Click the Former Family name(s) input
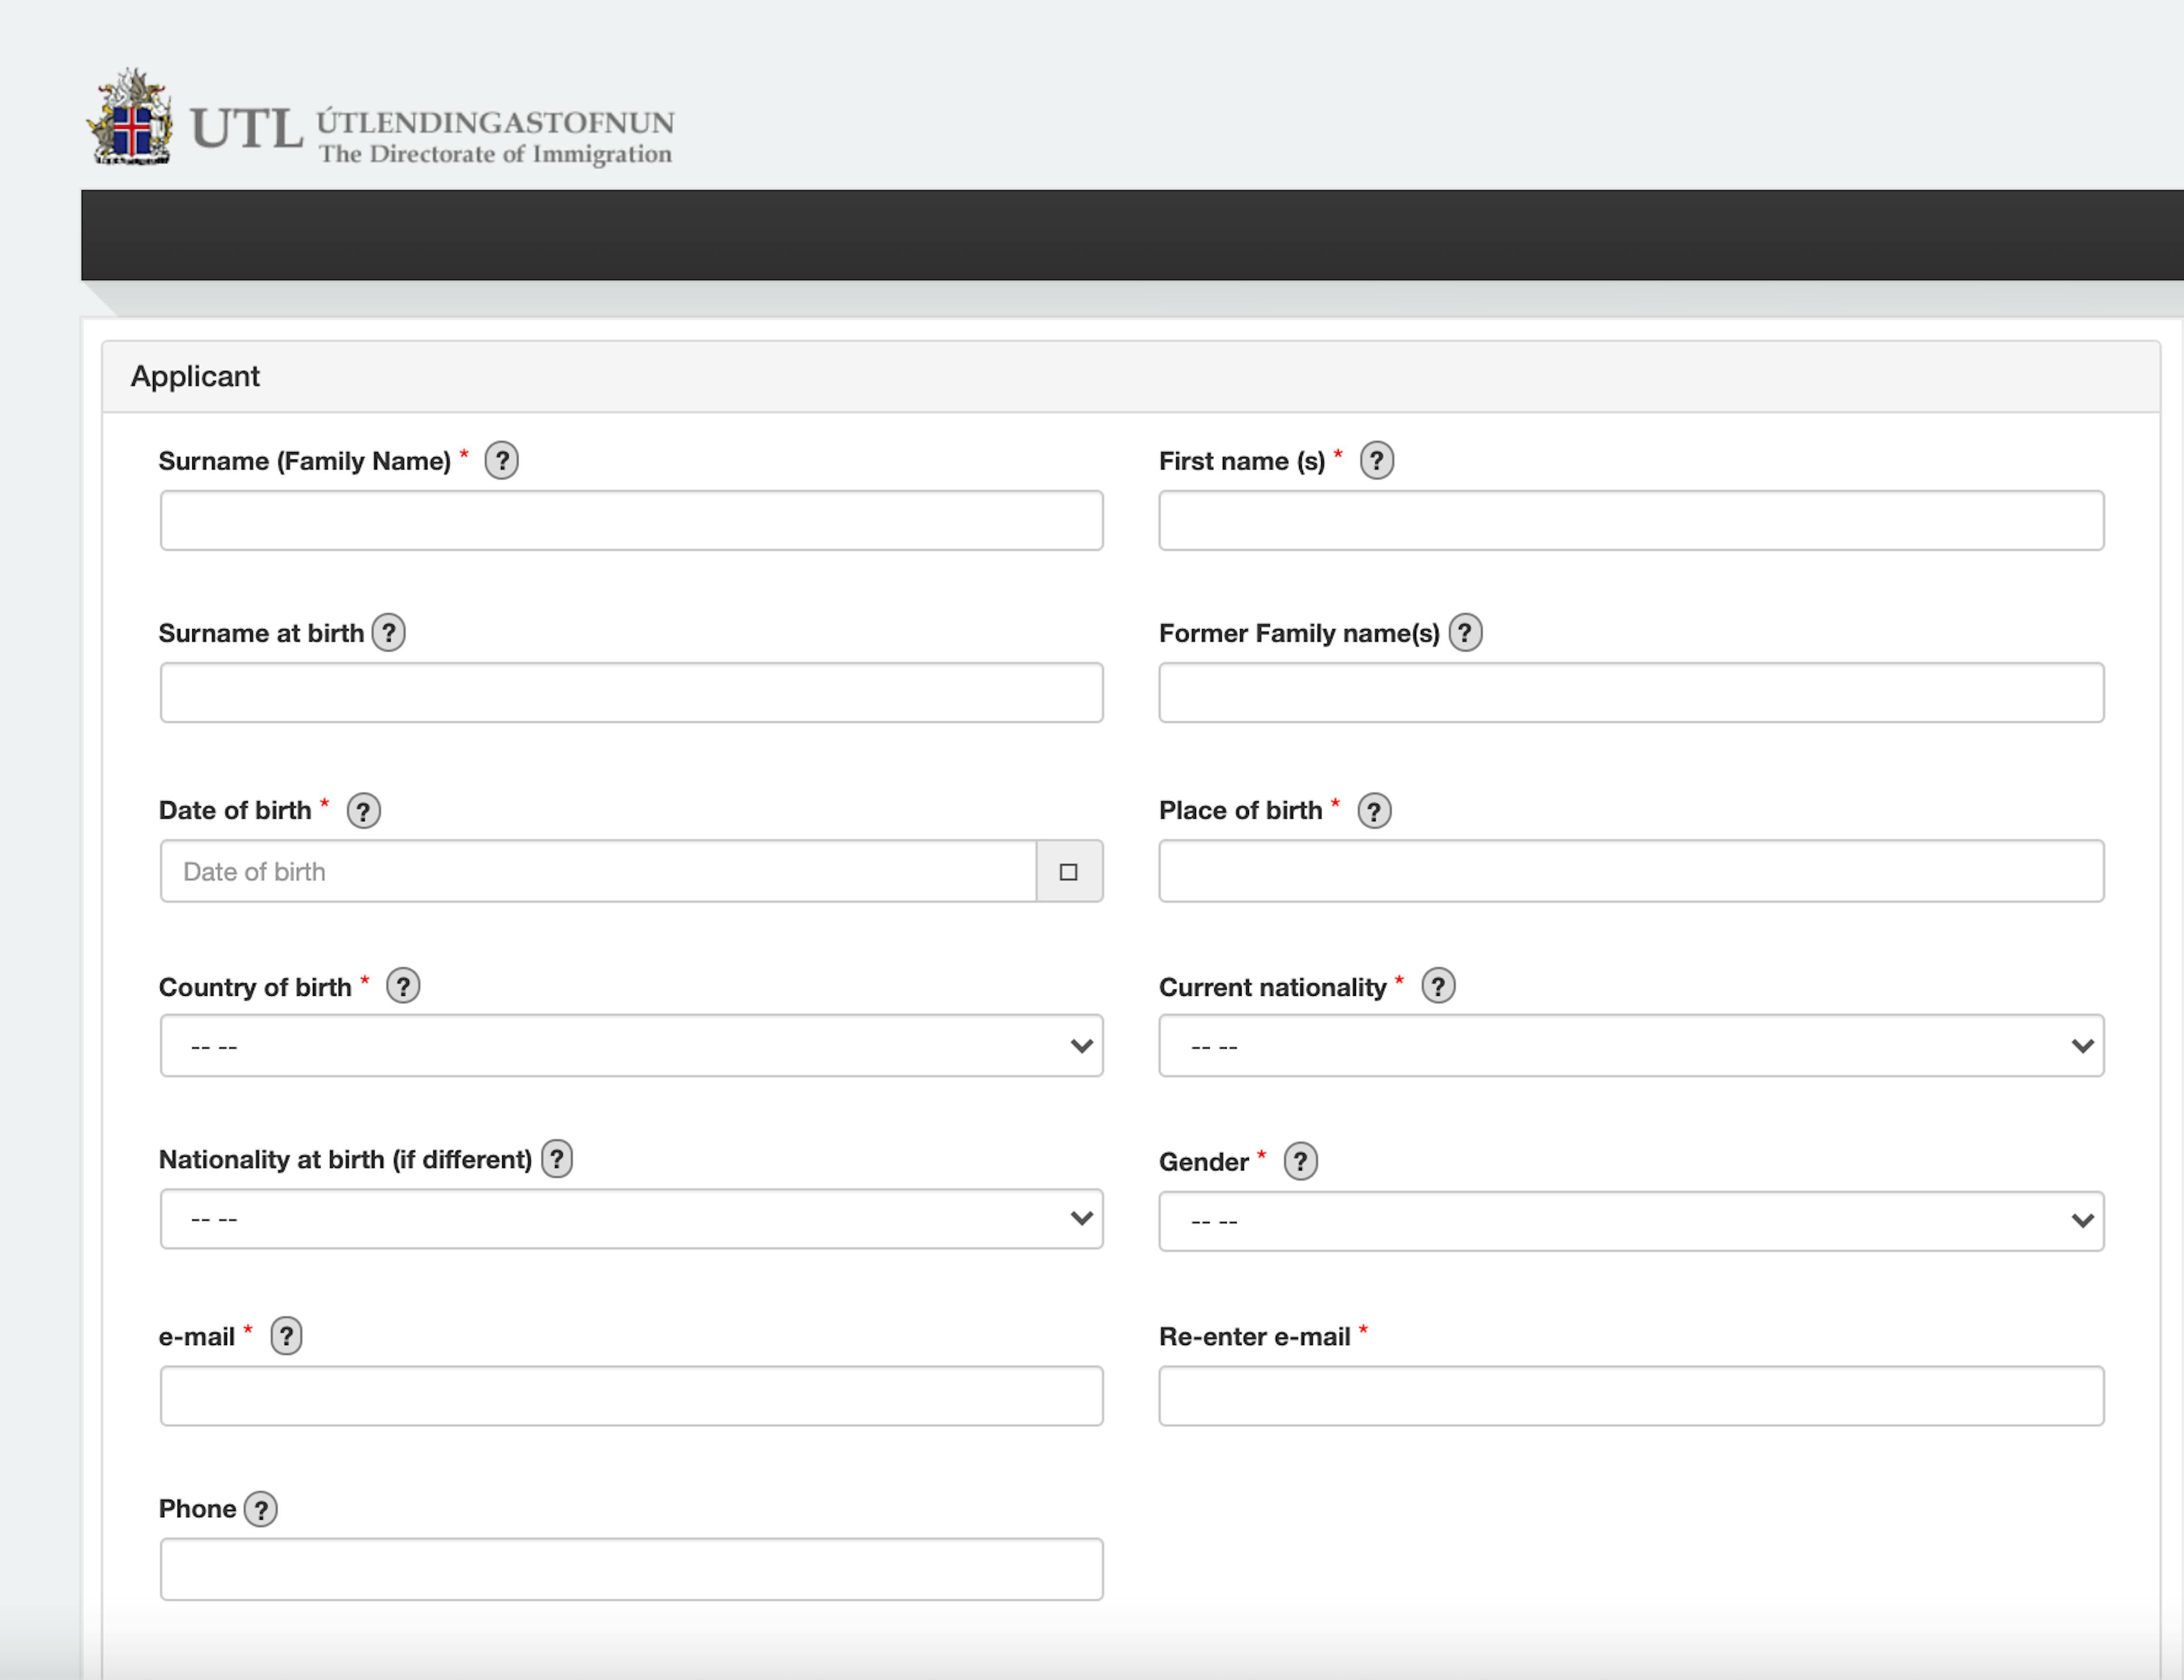 tap(1631, 692)
